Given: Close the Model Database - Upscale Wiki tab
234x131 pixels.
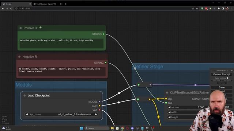Looking at the screenshot, I should [61, 4].
